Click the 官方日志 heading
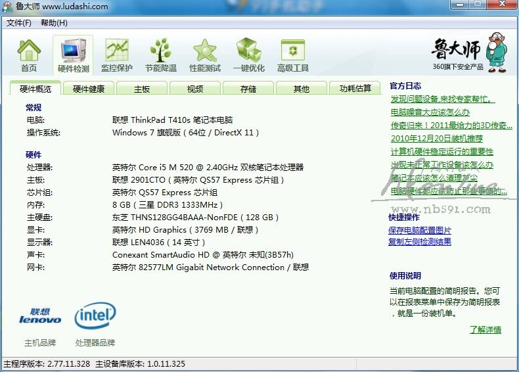519x372 pixels. pyautogui.click(x=405, y=86)
